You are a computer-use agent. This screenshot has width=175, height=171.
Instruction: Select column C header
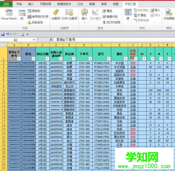click(x=42, y=45)
